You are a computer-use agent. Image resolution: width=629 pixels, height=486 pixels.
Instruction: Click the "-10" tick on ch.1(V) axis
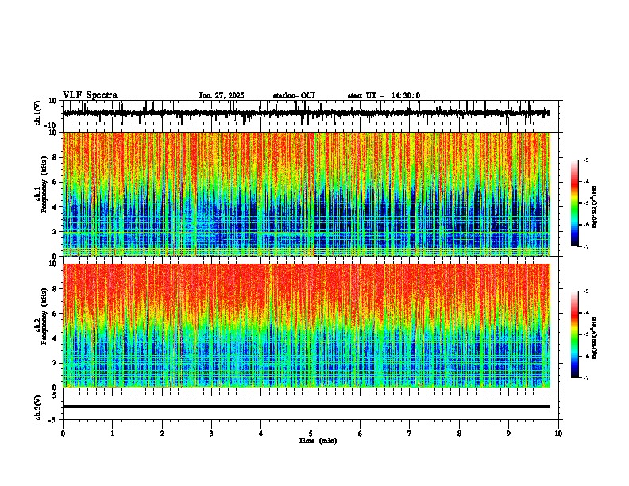click(x=52, y=125)
